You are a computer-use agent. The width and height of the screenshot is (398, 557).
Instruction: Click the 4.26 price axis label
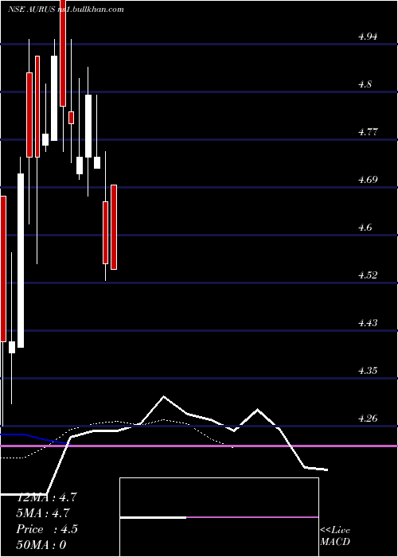(368, 419)
